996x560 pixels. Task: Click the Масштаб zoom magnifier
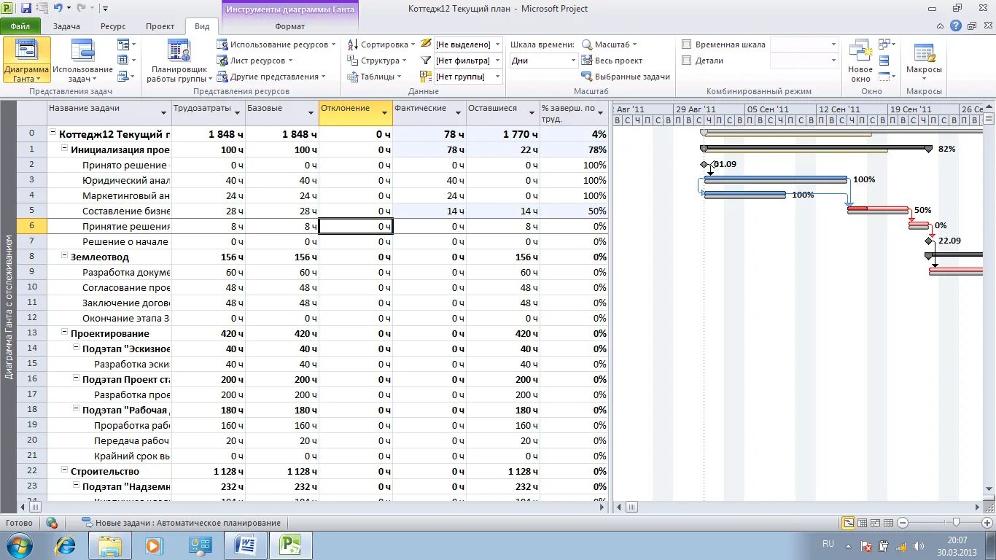(587, 44)
